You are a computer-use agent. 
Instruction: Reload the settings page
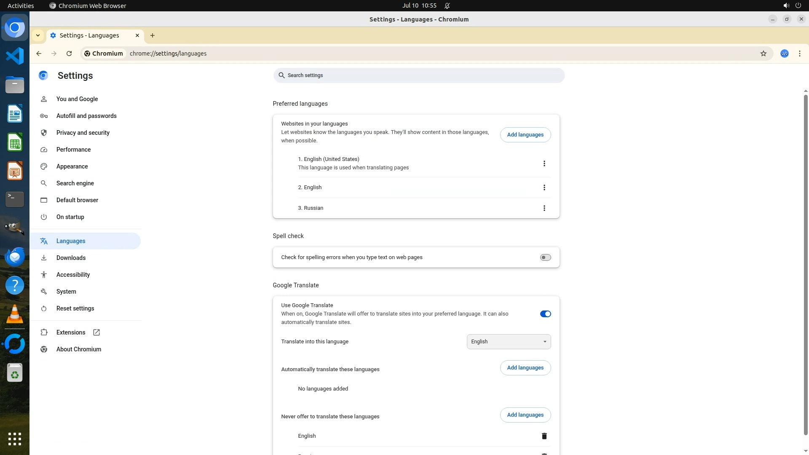[x=69, y=54]
